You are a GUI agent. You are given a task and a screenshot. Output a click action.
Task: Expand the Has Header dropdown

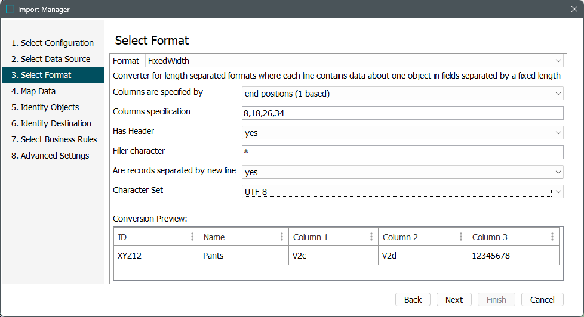[402, 133]
